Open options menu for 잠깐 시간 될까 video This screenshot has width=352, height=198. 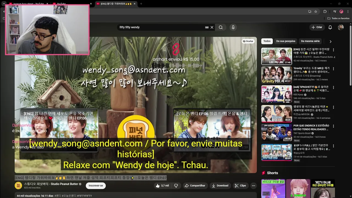tap(333, 50)
